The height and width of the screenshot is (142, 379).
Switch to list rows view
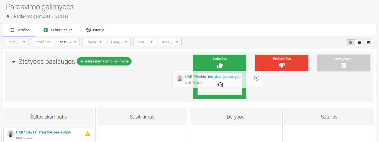click(359, 43)
